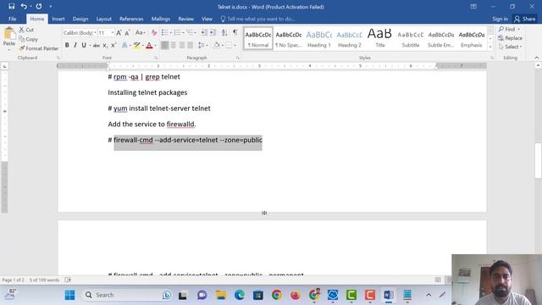Click the Share button
This screenshot has width=542, height=305.
coord(525,19)
